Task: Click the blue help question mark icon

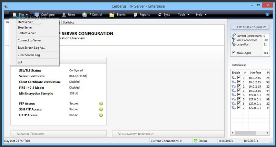Action: point(267,14)
